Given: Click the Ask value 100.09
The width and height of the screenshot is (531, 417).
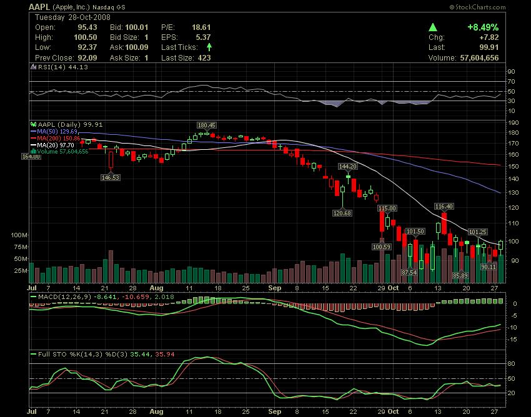Looking at the screenshot, I should (x=137, y=47).
